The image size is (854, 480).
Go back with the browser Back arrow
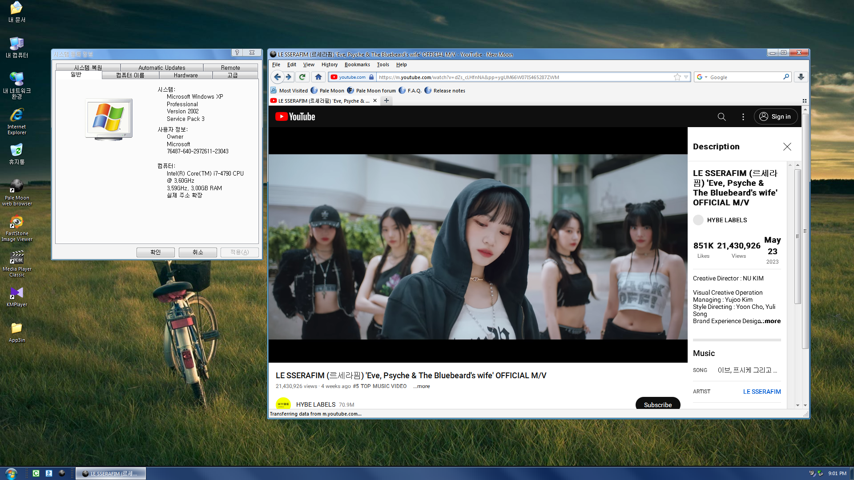(277, 77)
